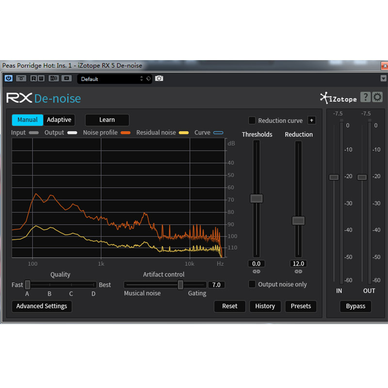Click the Reset button
388x388 pixels.
tap(229, 307)
